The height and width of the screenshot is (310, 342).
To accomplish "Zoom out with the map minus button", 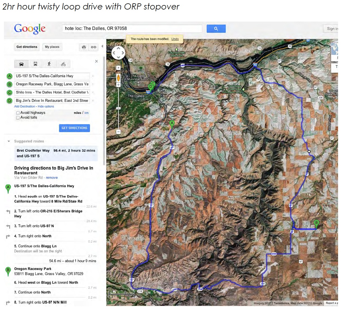I will point(118,131).
